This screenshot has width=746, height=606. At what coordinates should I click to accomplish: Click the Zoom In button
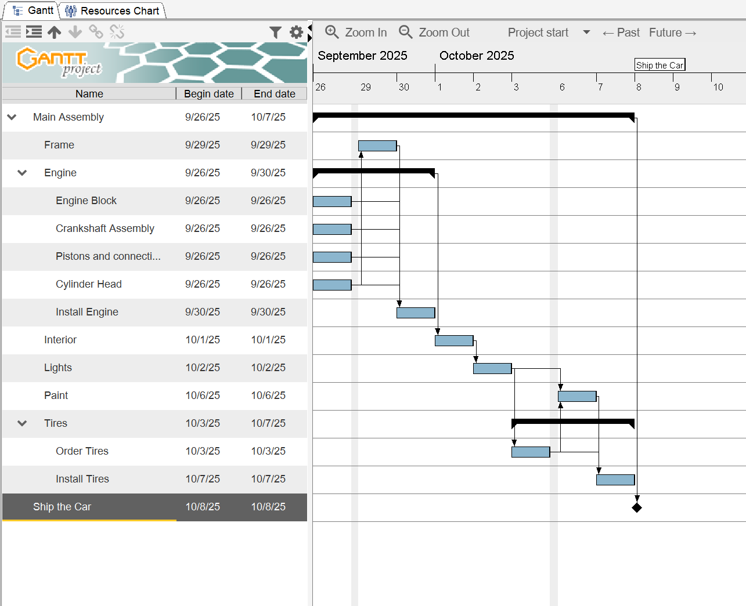tap(356, 32)
